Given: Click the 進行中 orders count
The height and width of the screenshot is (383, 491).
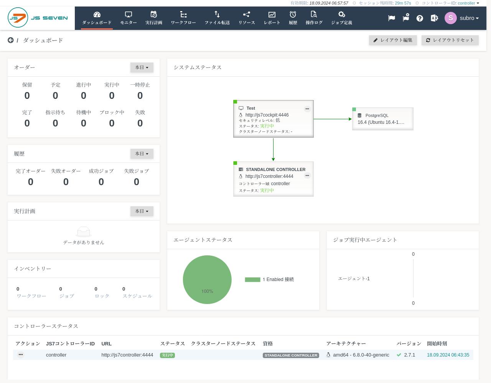Looking at the screenshot, I should (x=84, y=95).
